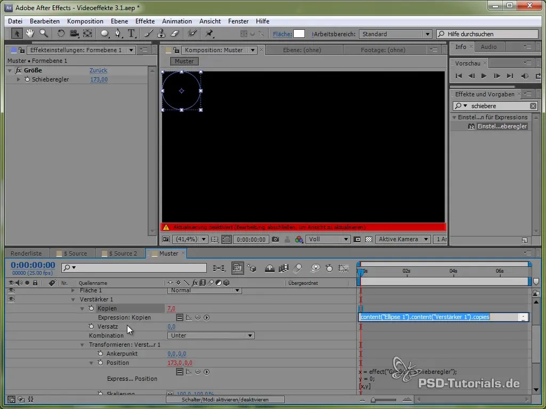Select the Type text tool
The height and width of the screenshot is (409, 546).
(x=131, y=34)
